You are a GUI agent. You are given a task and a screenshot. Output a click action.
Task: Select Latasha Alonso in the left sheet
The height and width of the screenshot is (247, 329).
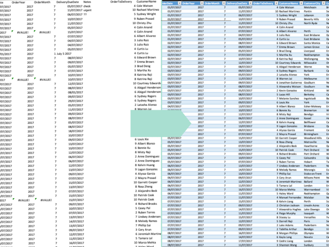tap(147, 105)
